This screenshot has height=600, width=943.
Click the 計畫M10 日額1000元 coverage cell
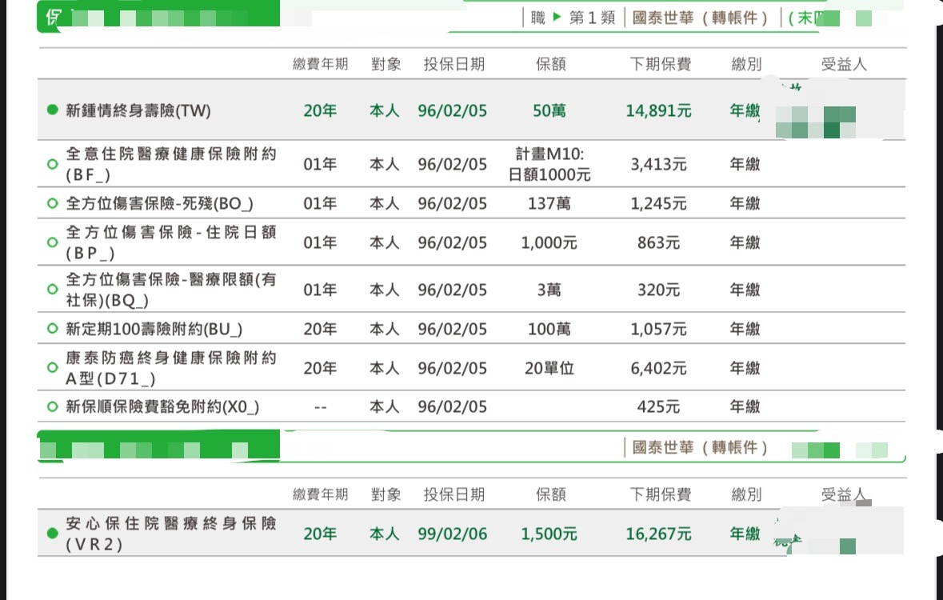tap(549, 164)
